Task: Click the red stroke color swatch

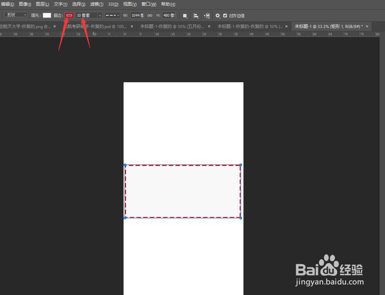Action: 70,15
